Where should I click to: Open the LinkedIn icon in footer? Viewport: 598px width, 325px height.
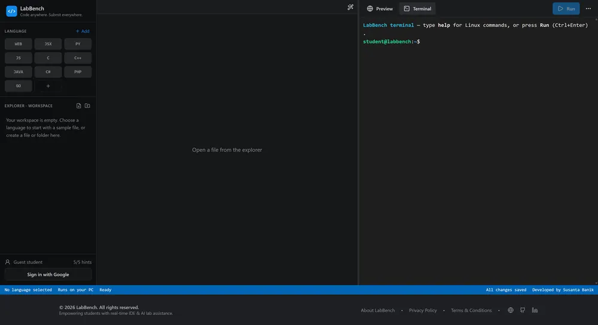tap(535, 310)
